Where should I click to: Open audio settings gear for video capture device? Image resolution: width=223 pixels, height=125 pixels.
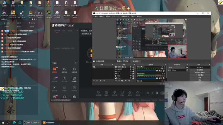tap(164, 71)
